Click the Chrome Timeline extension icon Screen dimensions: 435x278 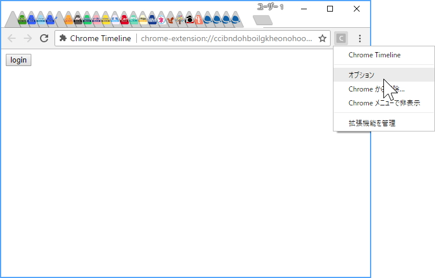pos(340,38)
